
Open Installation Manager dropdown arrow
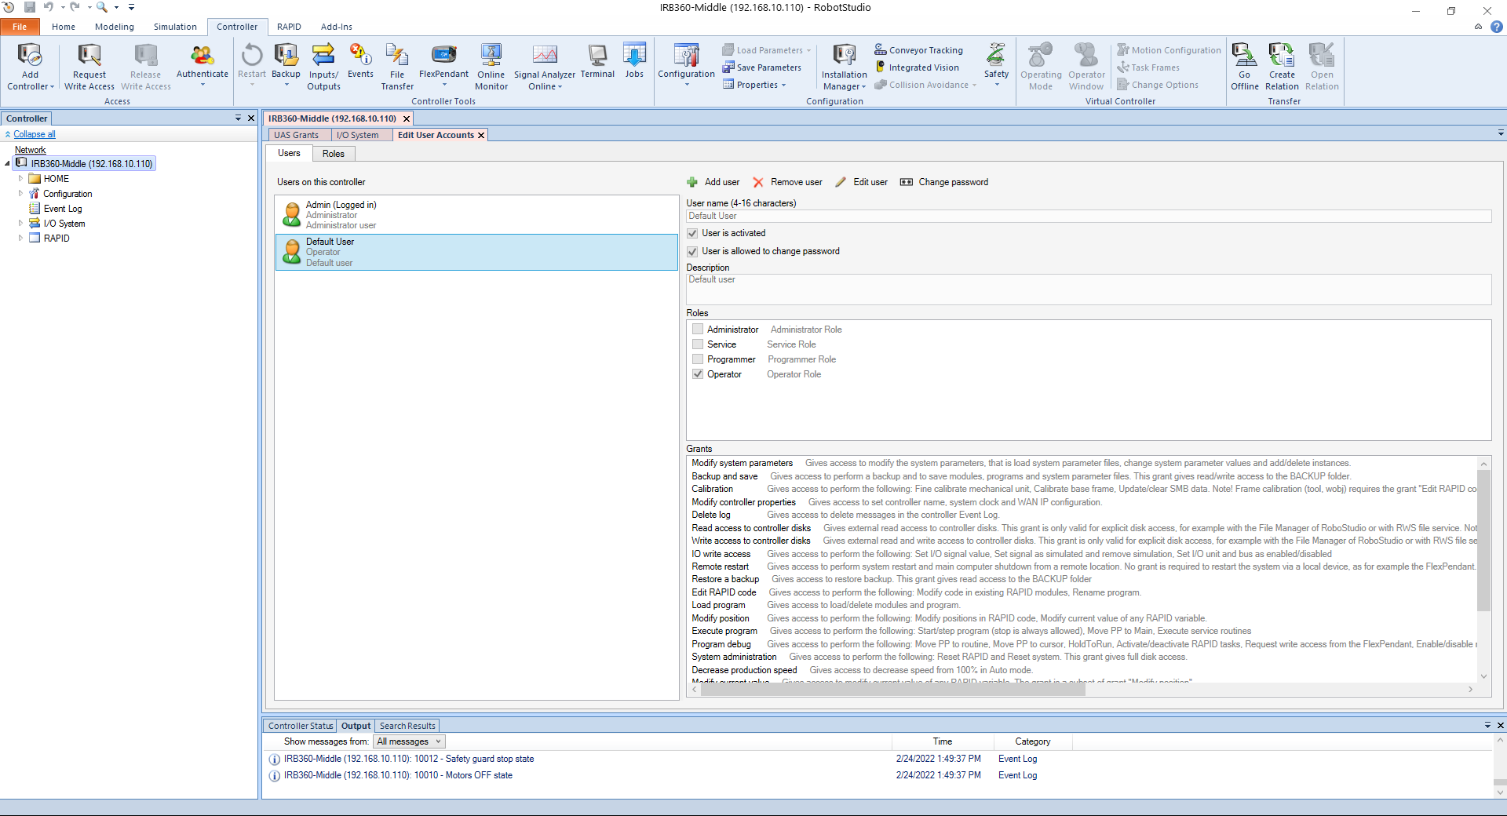pos(863,87)
